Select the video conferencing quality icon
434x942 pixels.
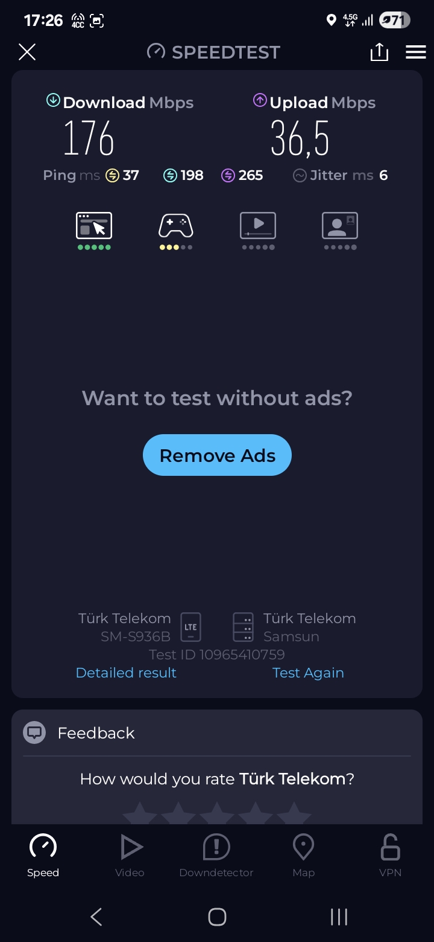point(340,225)
